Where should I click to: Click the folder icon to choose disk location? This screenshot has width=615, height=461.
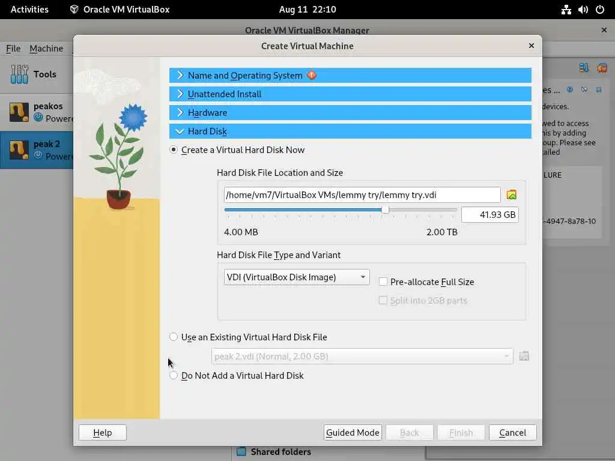[x=511, y=195]
